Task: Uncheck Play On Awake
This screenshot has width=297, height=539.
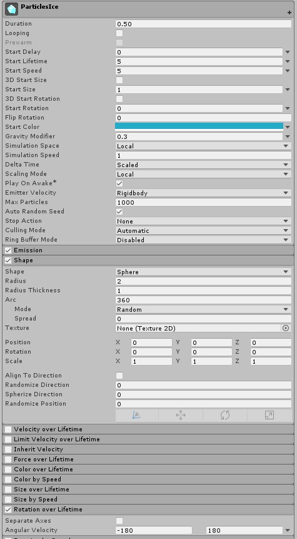Action: pyautogui.click(x=119, y=183)
